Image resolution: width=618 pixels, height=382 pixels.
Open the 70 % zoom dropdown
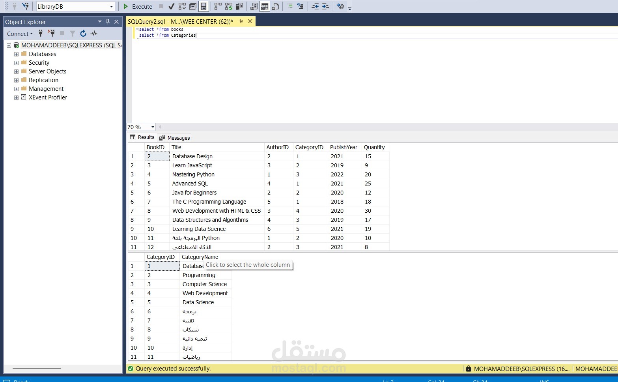[153, 127]
